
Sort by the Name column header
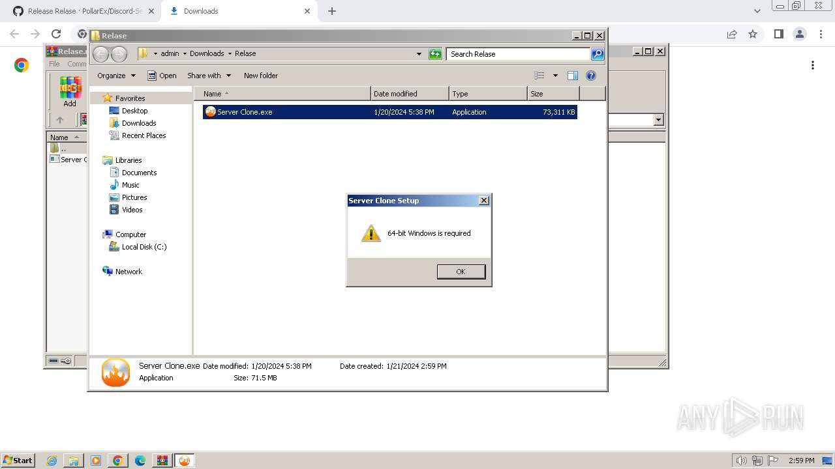pyautogui.click(x=282, y=94)
